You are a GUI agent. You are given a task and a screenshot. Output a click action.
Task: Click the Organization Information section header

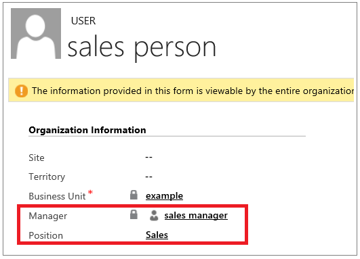click(87, 130)
